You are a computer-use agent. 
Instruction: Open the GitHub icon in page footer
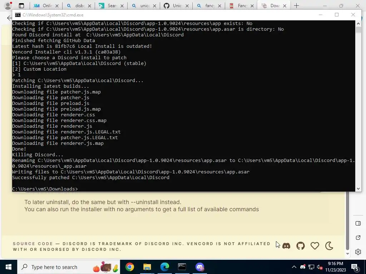(x=300, y=246)
